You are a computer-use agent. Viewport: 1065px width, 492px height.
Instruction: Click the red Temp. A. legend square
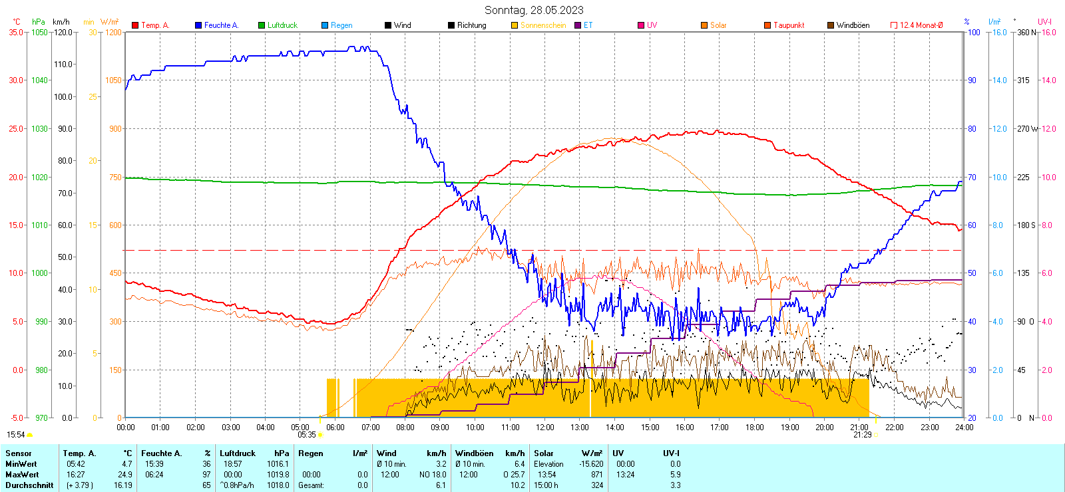(x=135, y=25)
